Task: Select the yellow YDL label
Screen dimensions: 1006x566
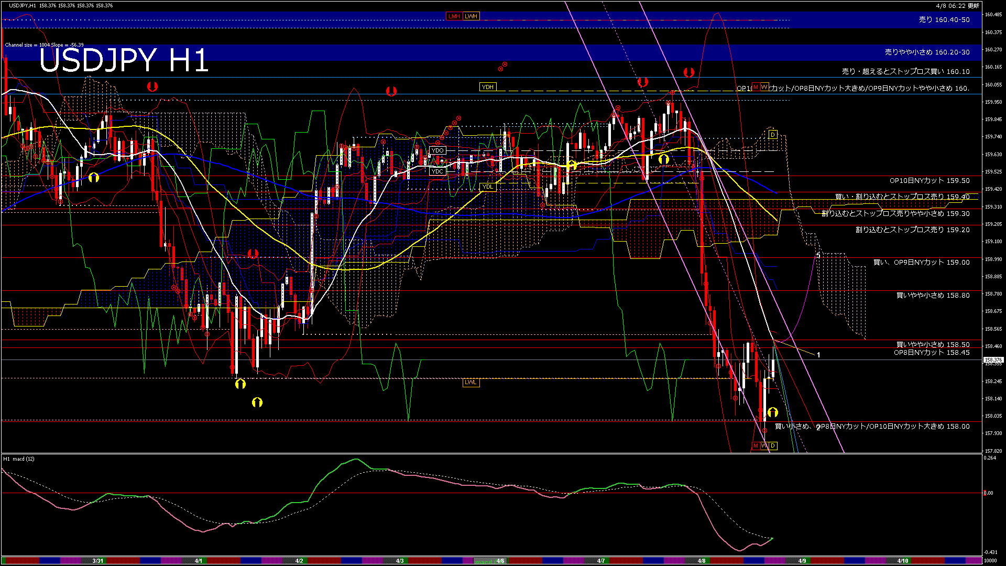Action: tap(488, 187)
